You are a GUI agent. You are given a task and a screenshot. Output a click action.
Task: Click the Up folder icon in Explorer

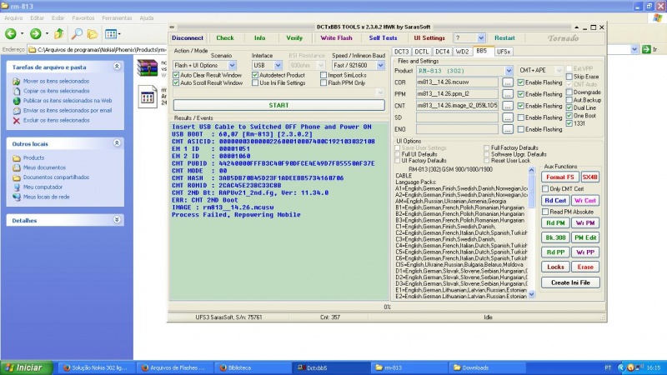point(59,33)
